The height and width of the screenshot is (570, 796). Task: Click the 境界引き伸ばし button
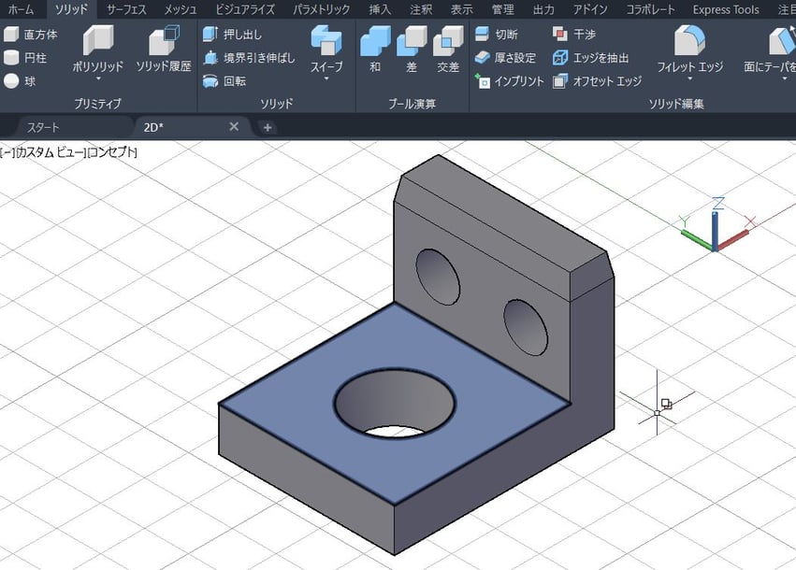[253, 57]
